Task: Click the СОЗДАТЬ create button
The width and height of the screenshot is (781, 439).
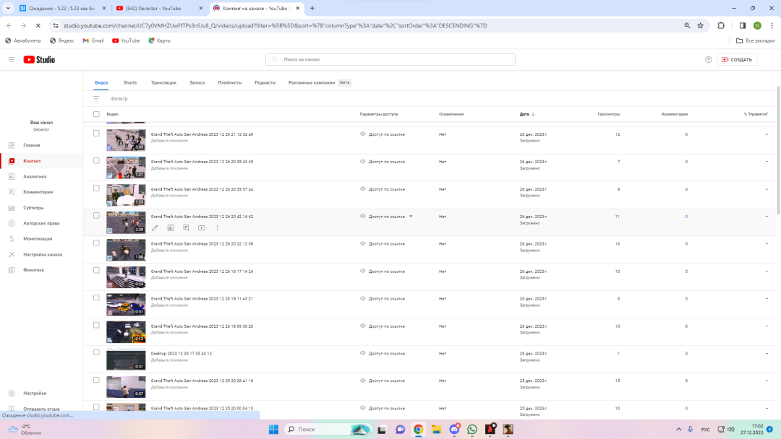Action: click(x=737, y=59)
